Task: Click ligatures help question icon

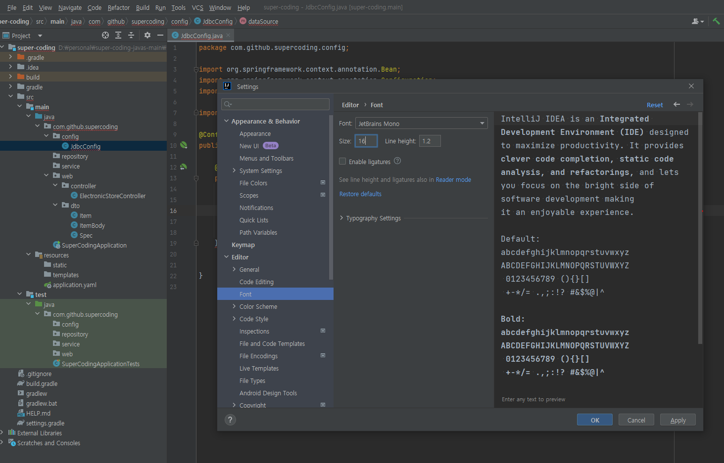Action: (397, 161)
